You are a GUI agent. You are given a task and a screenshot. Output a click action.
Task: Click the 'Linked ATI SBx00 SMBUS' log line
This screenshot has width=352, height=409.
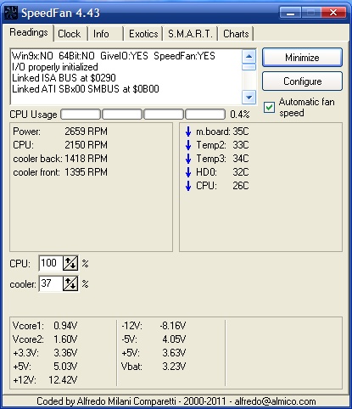[x=86, y=89]
